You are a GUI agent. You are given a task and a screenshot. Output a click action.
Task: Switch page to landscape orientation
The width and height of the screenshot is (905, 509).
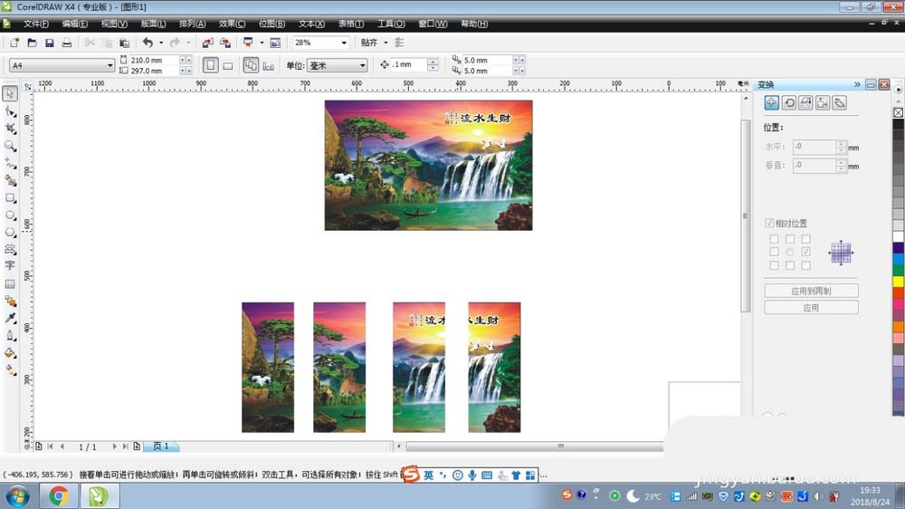[228, 66]
